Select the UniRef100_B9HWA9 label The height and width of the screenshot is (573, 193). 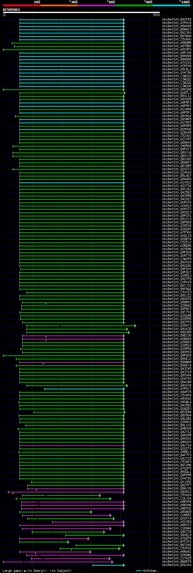coord(177,362)
